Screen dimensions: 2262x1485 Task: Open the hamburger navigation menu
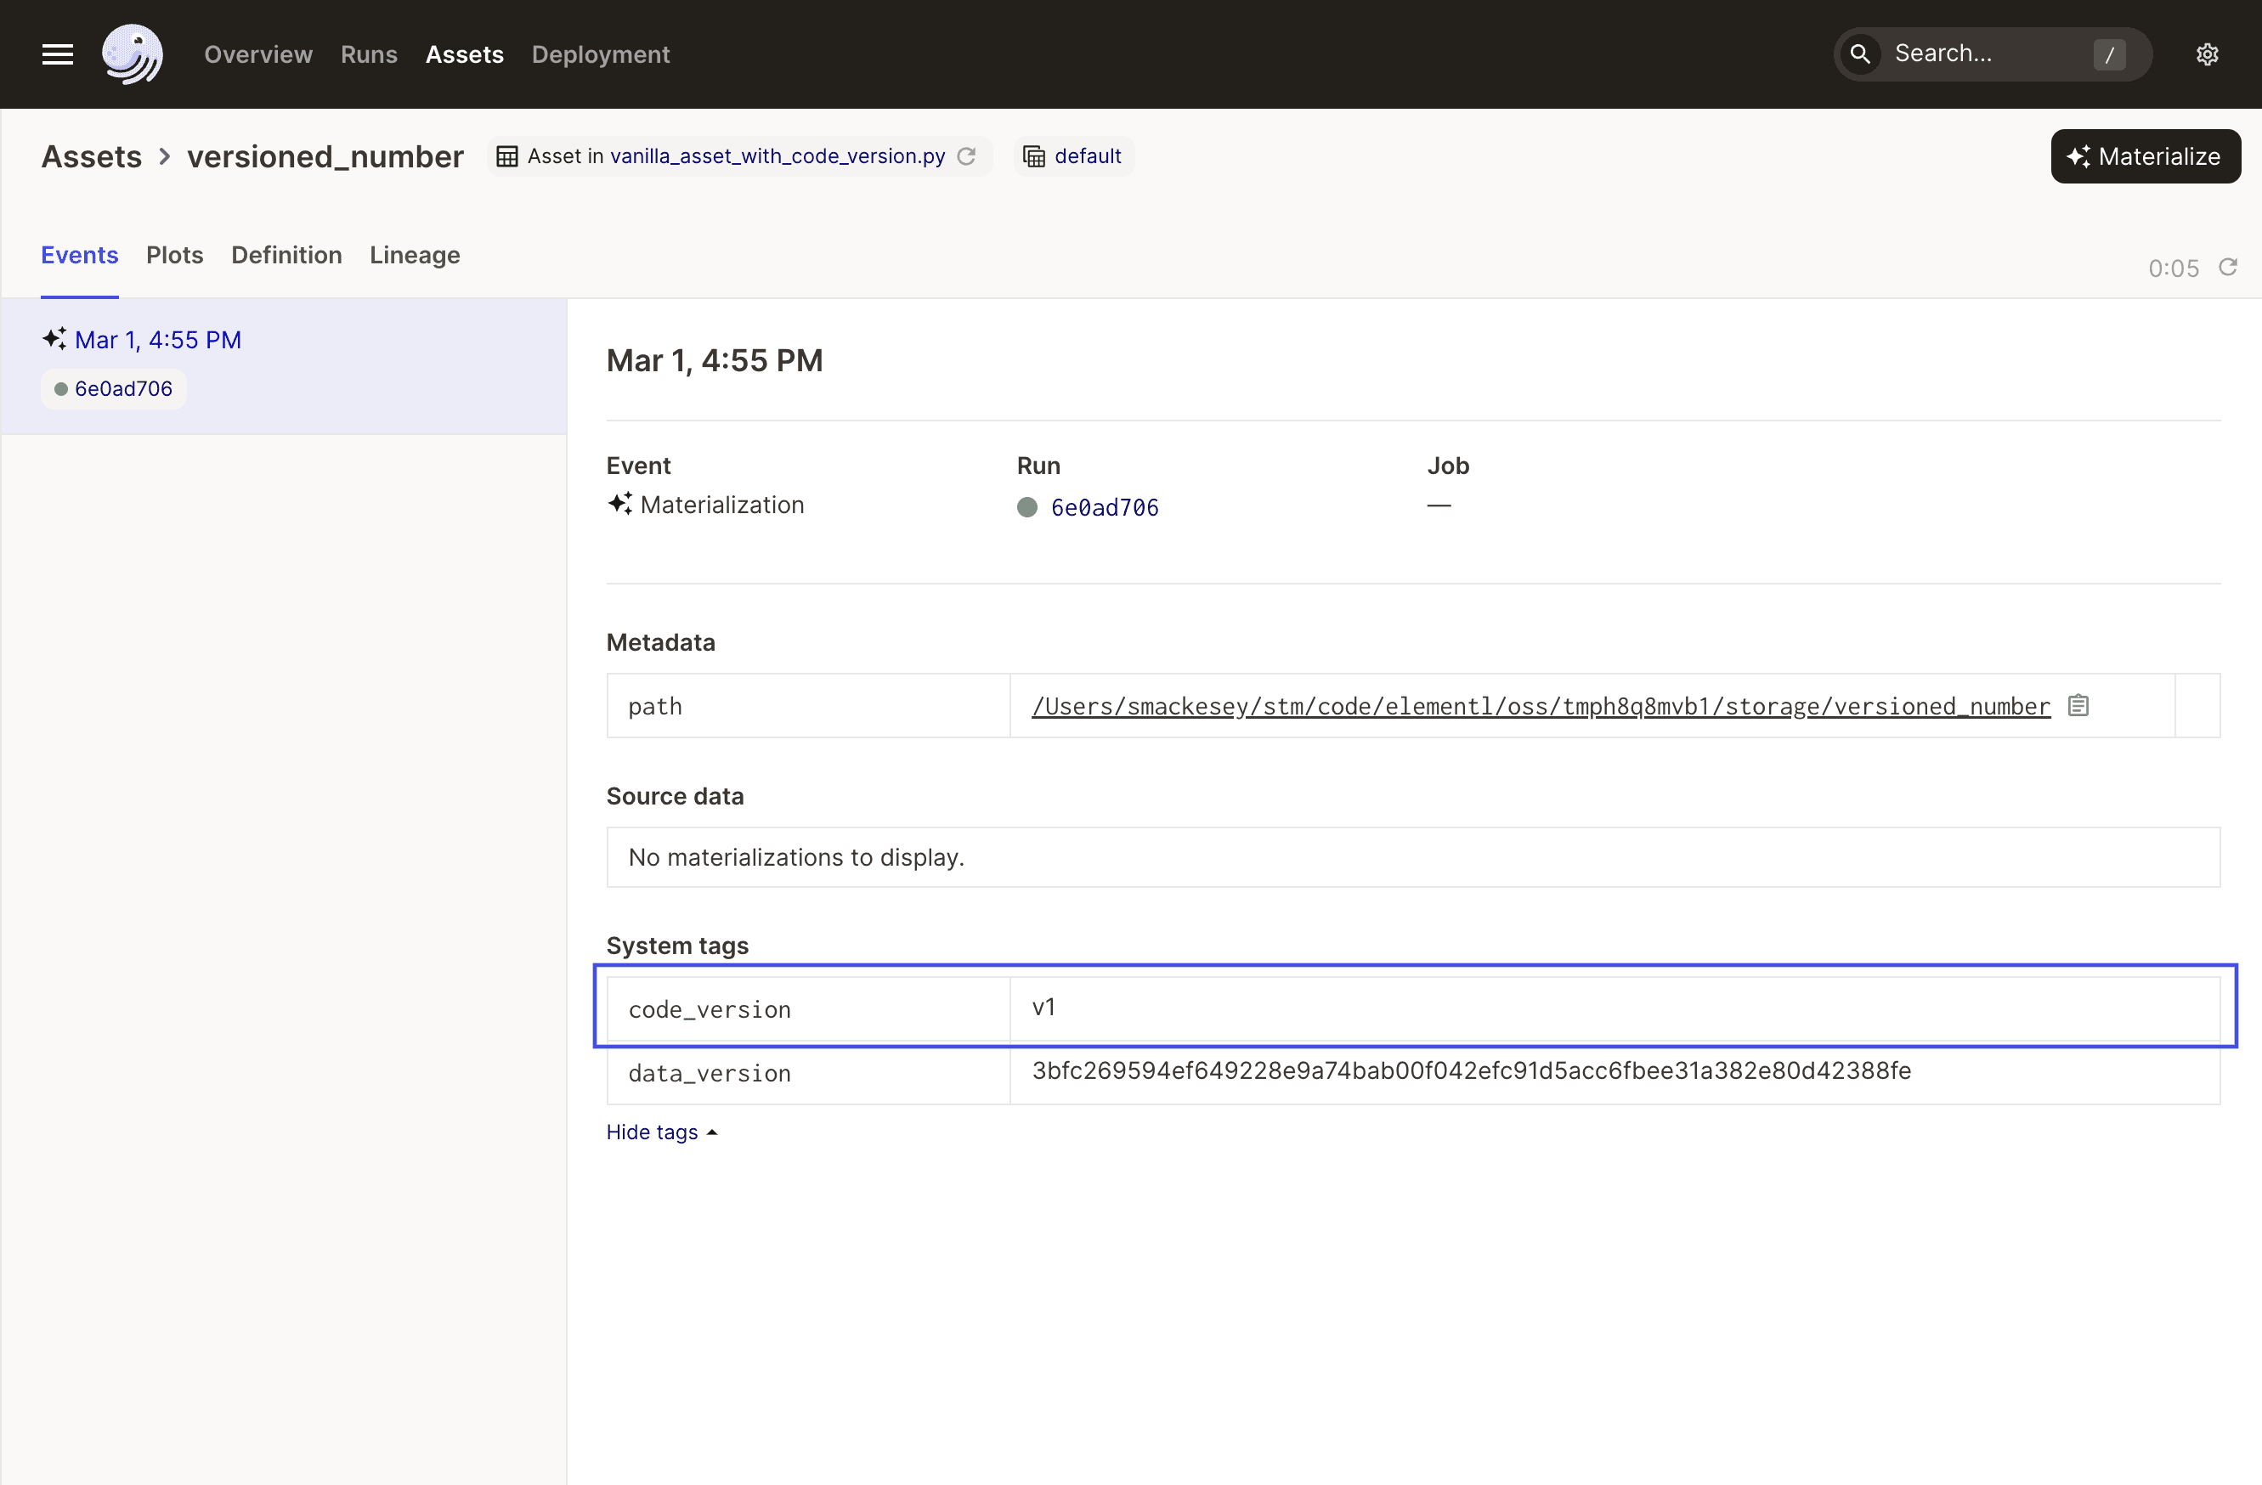[56, 54]
